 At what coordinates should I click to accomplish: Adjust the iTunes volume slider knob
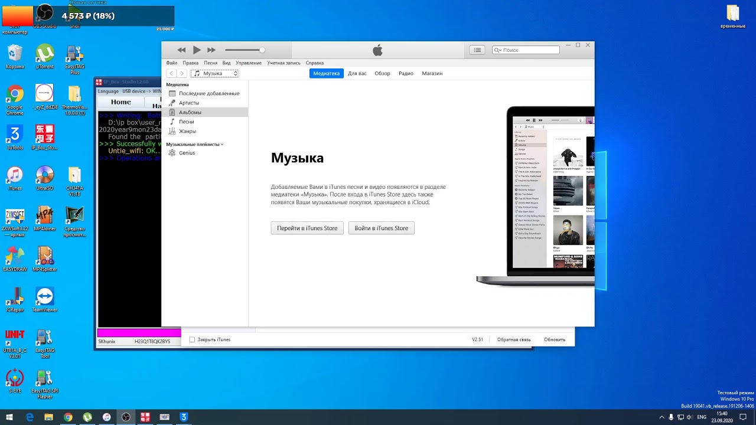(262, 50)
